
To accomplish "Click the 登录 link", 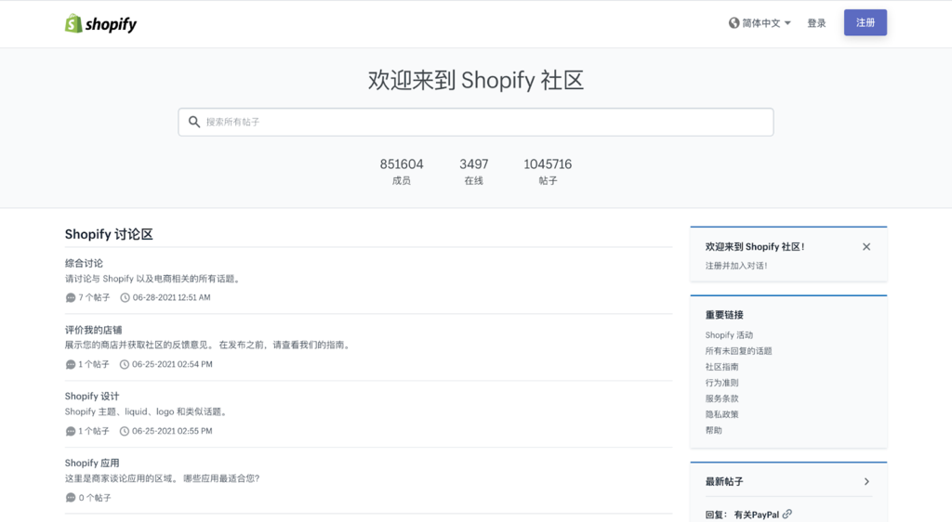I will tap(816, 23).
